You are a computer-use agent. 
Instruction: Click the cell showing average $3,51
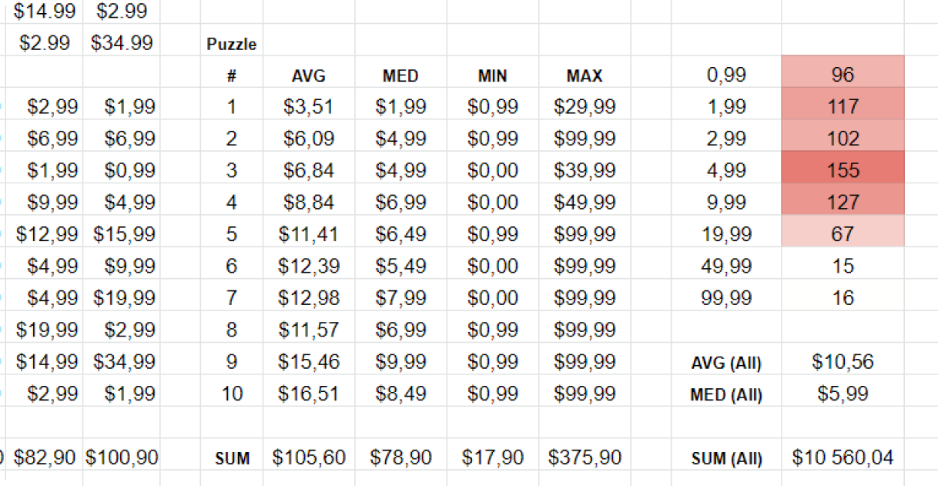click(x=308, y=107)
